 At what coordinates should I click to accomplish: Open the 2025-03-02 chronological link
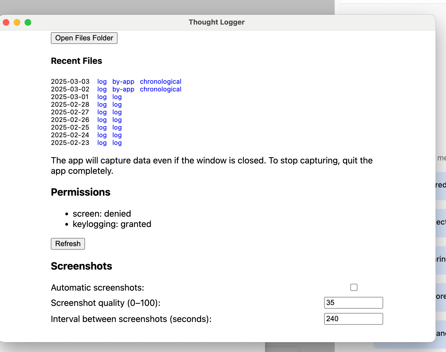pos(161,89)
